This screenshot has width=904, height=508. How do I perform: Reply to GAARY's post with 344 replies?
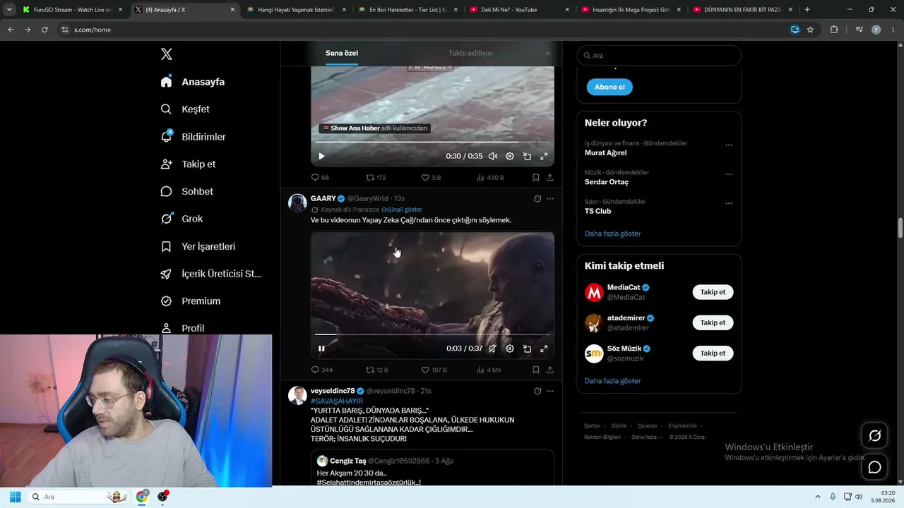(321, 370)
